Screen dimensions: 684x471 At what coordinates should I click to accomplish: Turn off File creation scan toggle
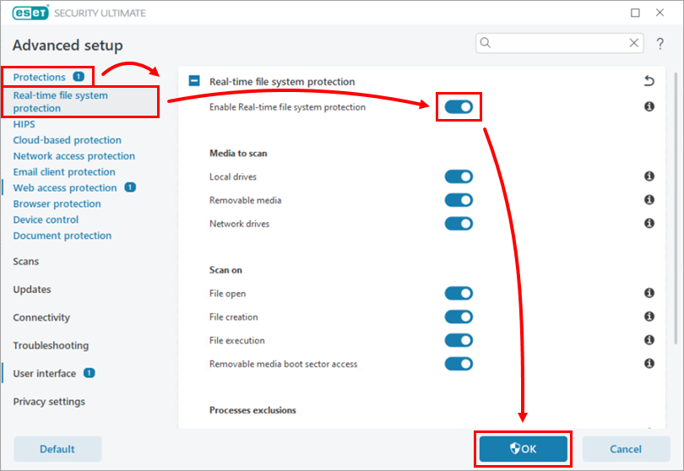point(459,317)
